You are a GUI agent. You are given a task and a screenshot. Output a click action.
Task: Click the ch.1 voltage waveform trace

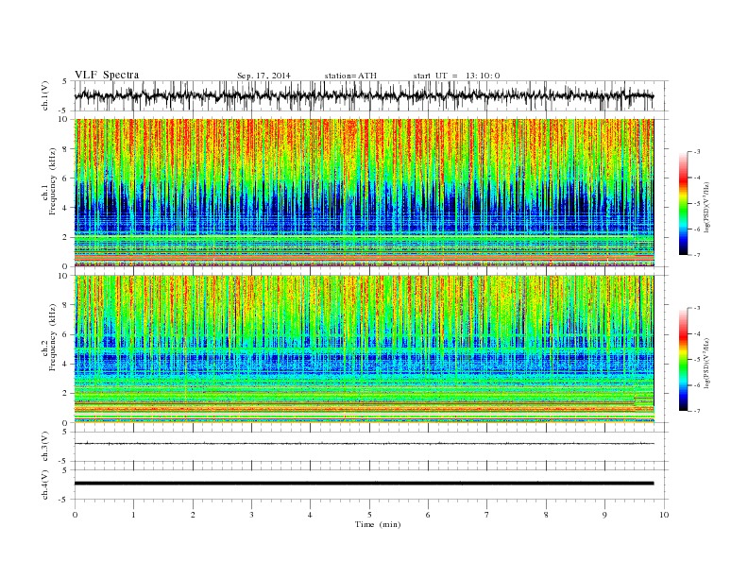tap(364, 95)
